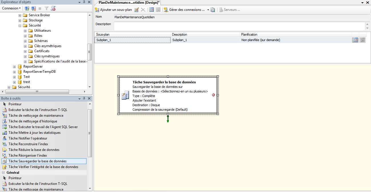Select Tâche Reconstruire l'index tool
371x192 pixels.
click(x=28, y=144)
